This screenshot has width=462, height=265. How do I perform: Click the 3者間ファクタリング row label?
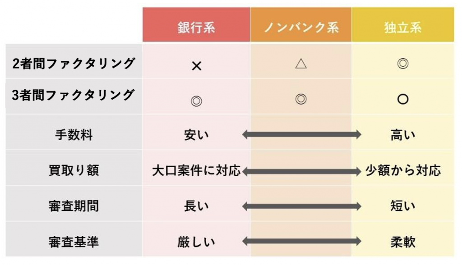pos(74,96)
